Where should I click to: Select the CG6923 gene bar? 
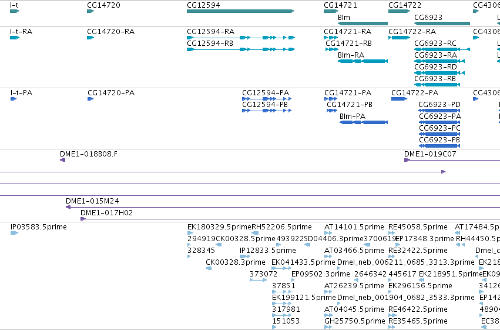coord(442,24)
